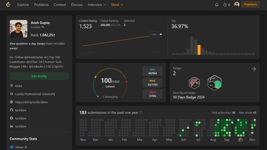Click the solved problems progress ring
267x150 pixels.
tap(110, 83)
